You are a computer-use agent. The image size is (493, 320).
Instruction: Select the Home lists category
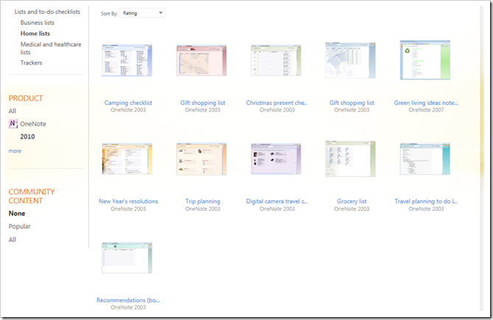tap(35, 33)
